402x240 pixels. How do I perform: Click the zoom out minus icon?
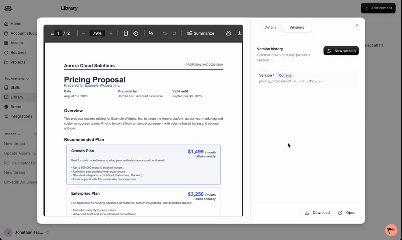[x=83, y=33]
